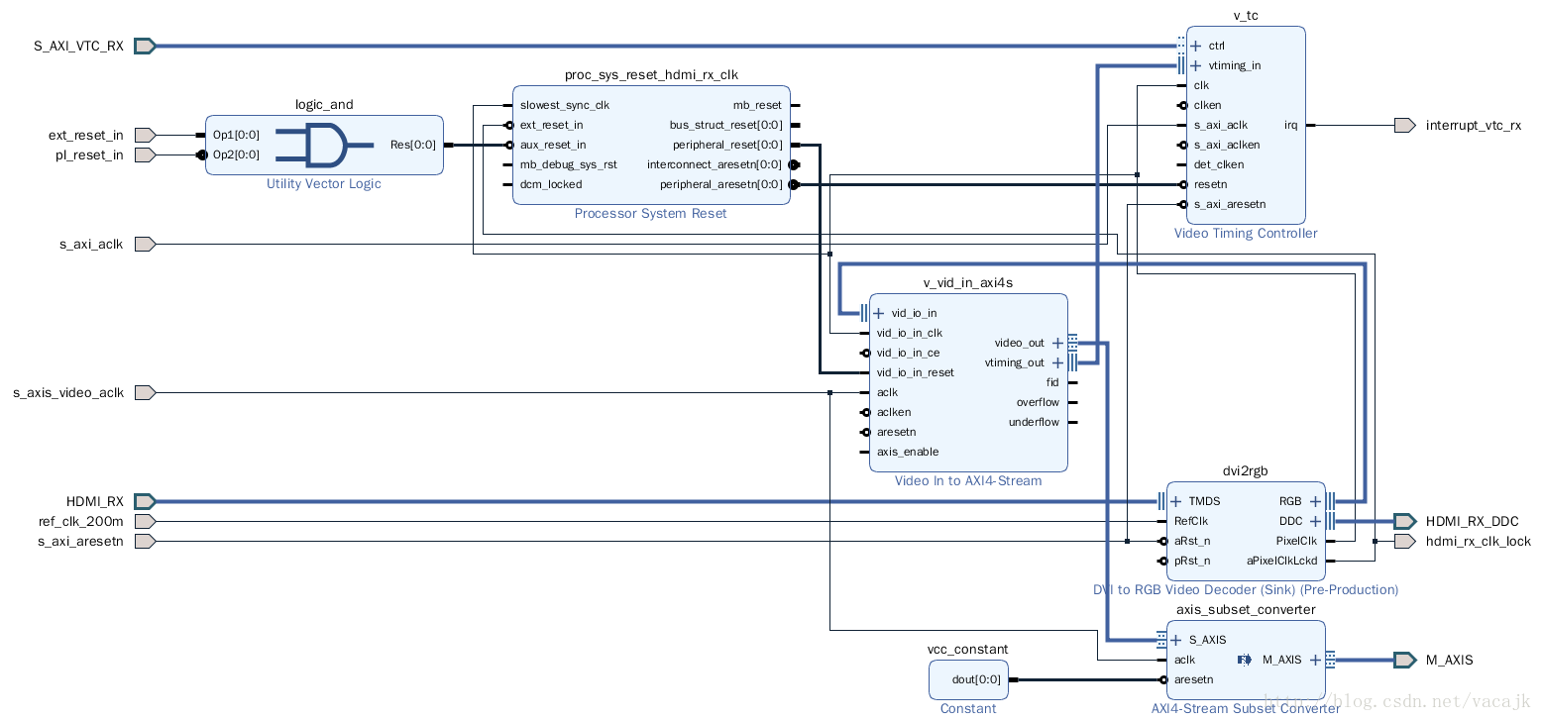Viewport: 1542px width, 721px height.
Task: Select the underflow output pin
Action: [1034, 422]
